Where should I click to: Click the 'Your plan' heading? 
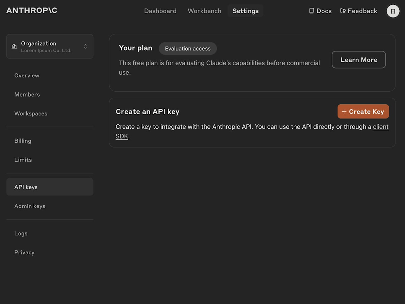(136, 48)
